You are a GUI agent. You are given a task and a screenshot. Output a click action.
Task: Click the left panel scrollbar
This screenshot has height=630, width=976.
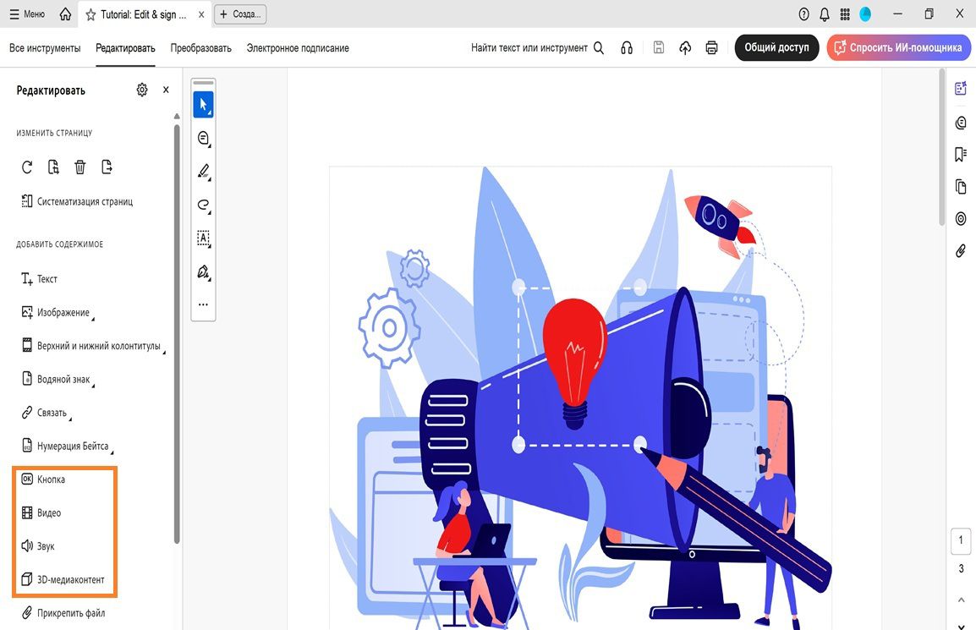[177, 334]
